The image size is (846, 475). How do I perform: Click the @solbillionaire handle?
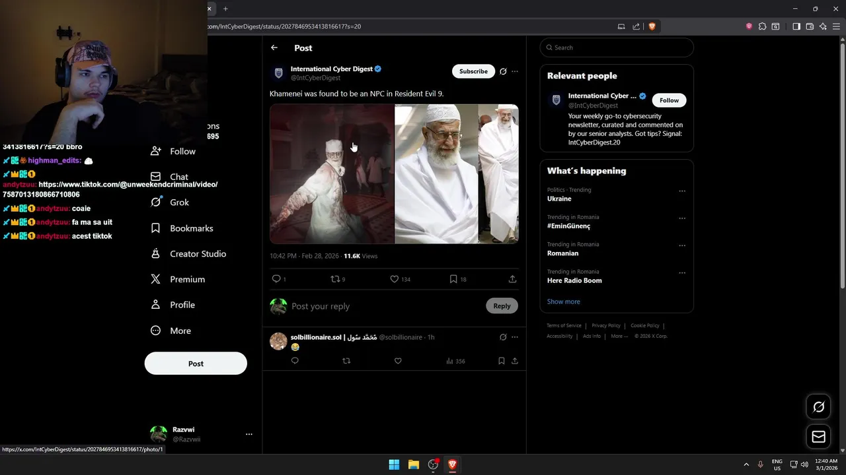click(401, 337)
